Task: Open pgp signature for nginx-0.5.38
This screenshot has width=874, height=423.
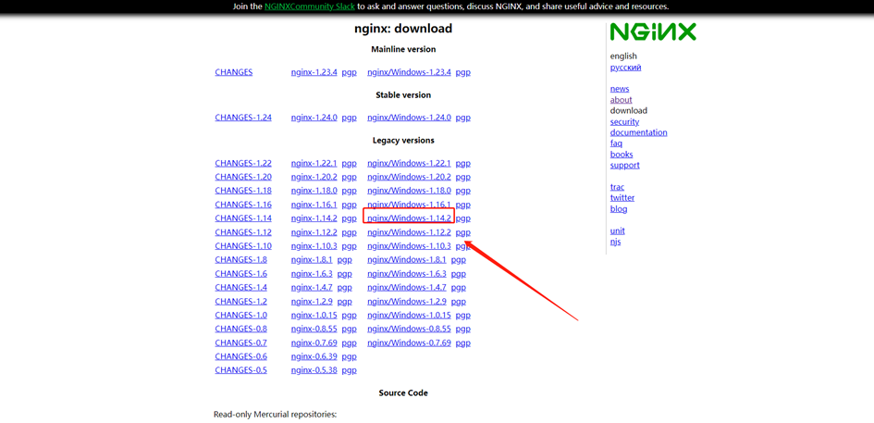Action: [349, 370]
